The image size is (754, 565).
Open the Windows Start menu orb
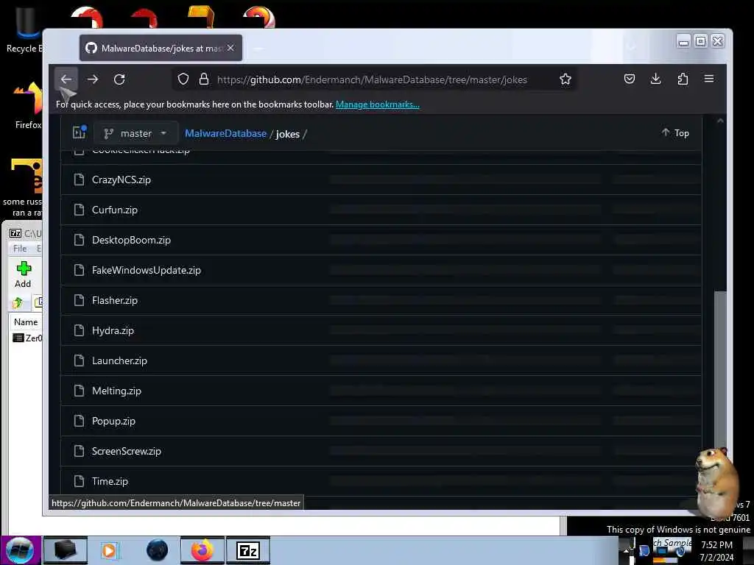coord(20,550)
